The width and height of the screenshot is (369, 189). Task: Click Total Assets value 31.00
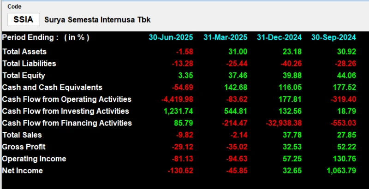pyautogui.click(x=238, y=52)
